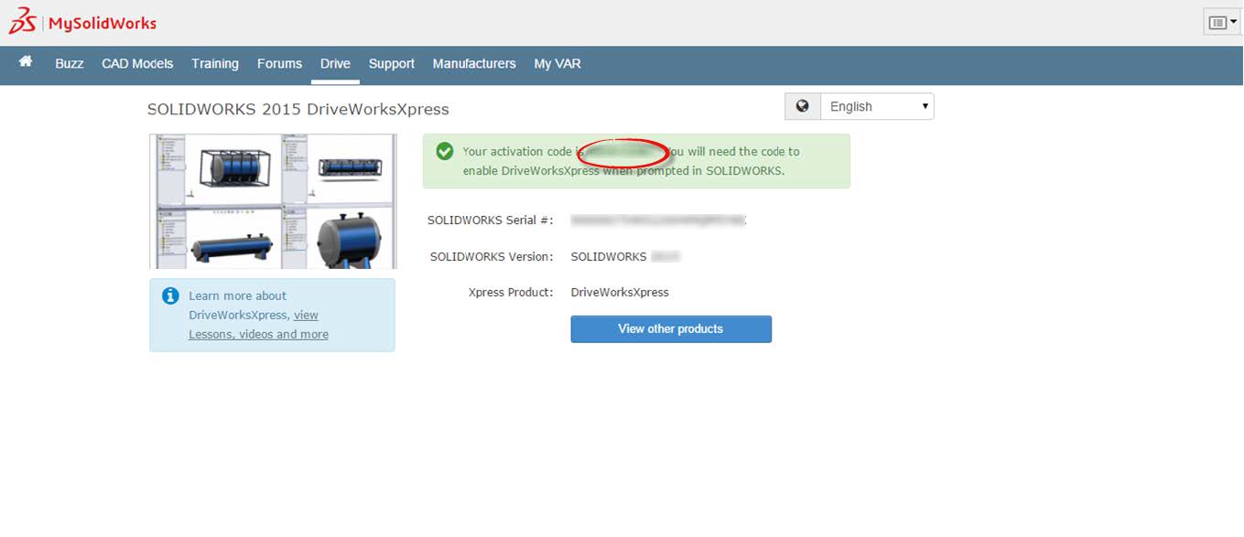The height and width of the screenshot is (537, 1244).
Task: Click the green checkmark success icon
Action: coord(445,151)
